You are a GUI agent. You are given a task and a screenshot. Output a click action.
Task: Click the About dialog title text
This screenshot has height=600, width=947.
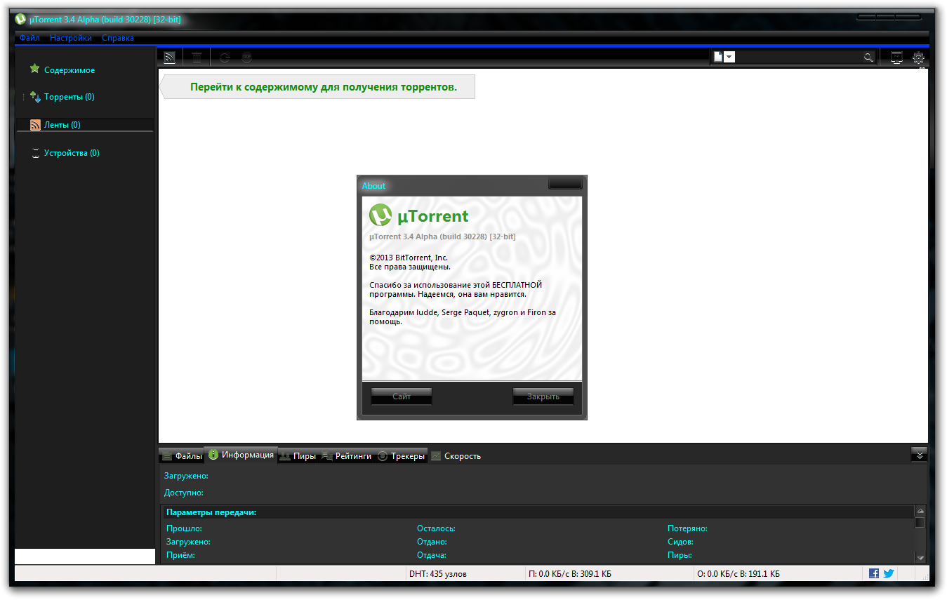point(374,186)
